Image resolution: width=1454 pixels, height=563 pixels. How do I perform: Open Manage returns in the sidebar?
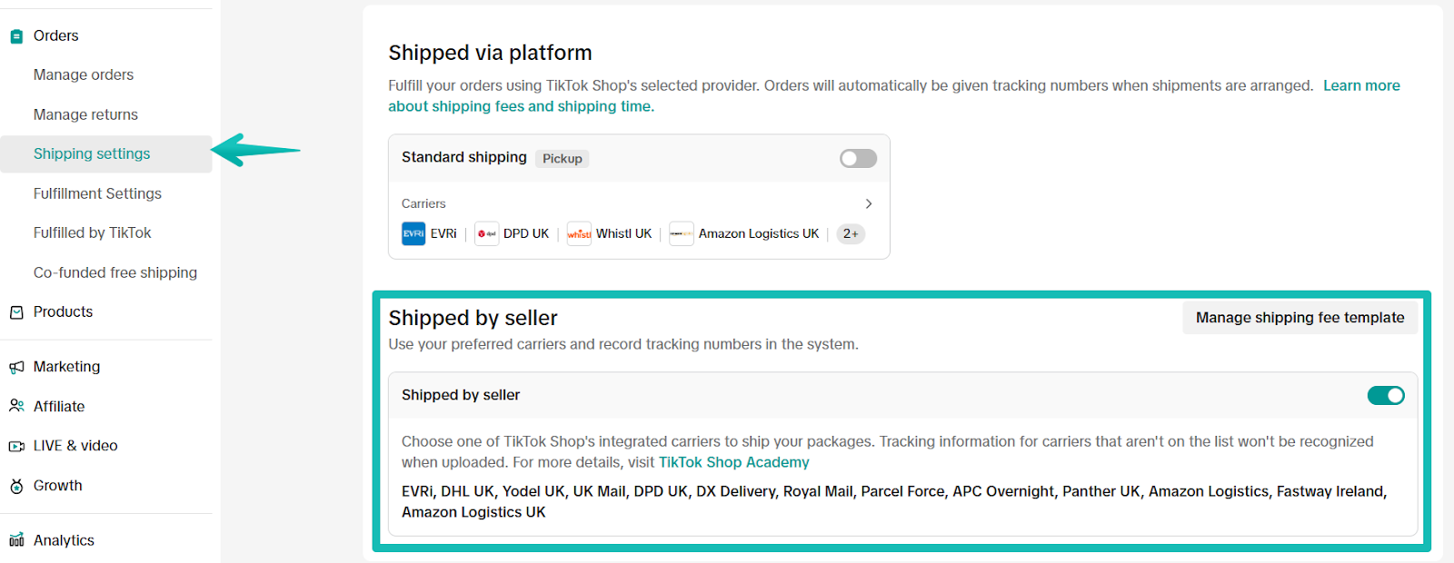coord(85,114)
